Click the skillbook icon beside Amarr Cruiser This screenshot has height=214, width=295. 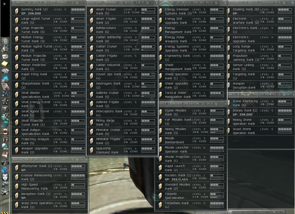(x=91, y=11)
